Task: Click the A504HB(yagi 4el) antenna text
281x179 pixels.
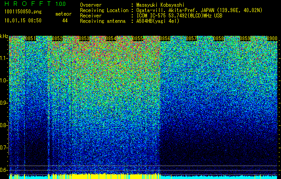Action: pyautogui.click(x=158, y=21)
